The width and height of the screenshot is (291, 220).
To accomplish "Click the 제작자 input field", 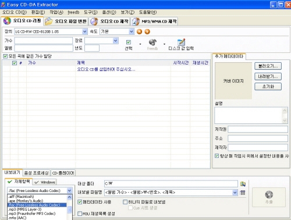I will (258, 148).
